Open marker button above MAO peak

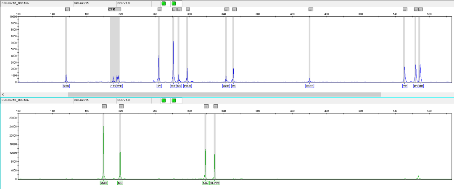[x=104, y=106]
